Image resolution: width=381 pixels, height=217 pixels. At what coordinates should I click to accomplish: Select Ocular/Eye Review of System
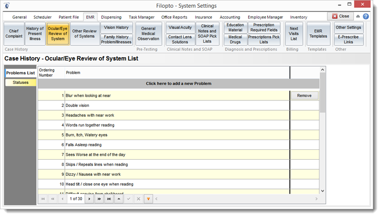(x=58, y=34)
